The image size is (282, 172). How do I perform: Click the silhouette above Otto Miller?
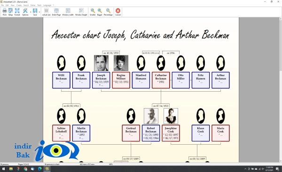click(x=181, y=63)
